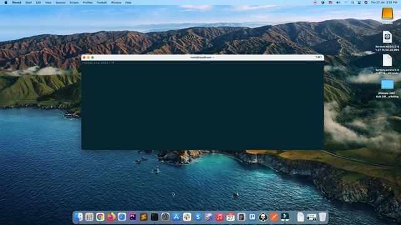Maximize the iTerm2 terminal window
The image size is (401, 225).
[x=92, y=57]
